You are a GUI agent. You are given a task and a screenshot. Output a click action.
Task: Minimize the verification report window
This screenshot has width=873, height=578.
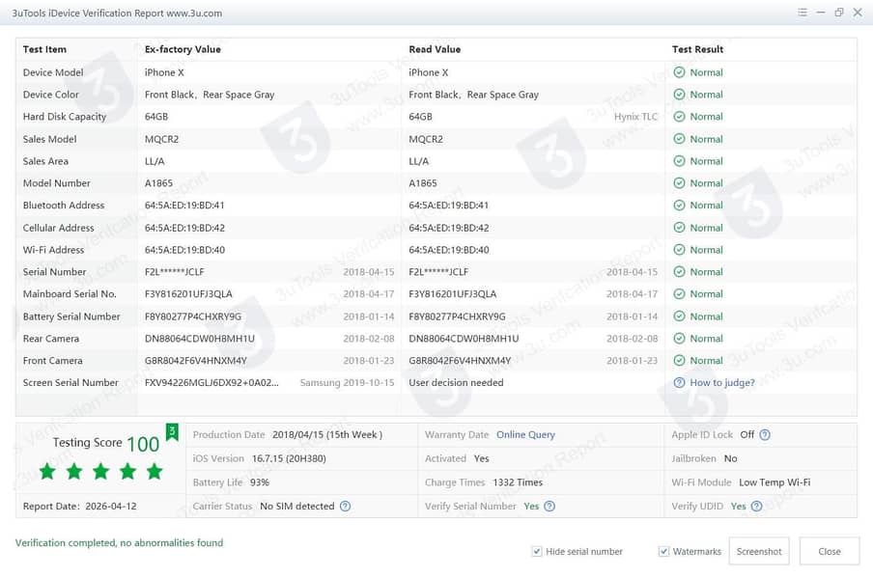[821, 13]
